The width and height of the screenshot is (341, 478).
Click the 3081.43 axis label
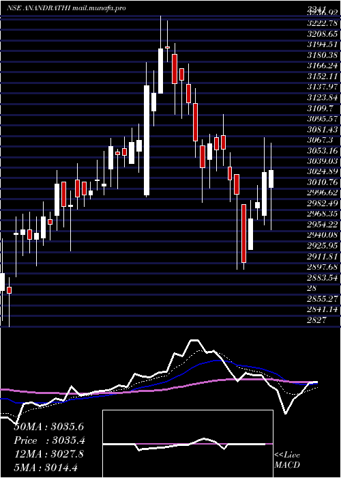click(x=323, y=129)
